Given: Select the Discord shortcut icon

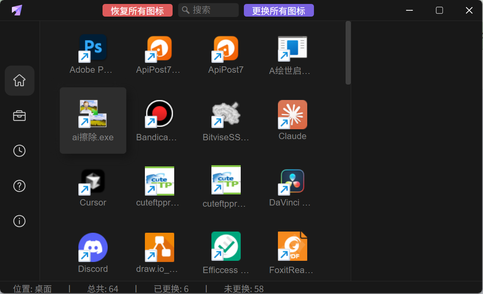Looking at the screenshot, I should point(93,247).
